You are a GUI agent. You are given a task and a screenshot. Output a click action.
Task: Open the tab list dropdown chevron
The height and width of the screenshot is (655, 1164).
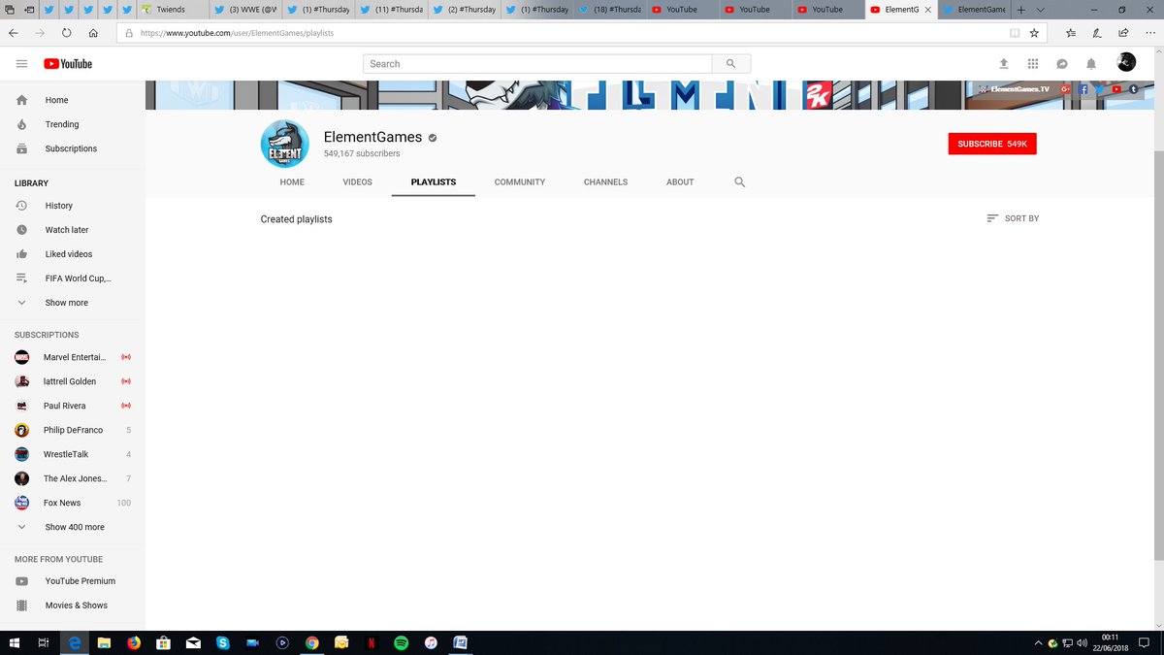(1039, 10)
